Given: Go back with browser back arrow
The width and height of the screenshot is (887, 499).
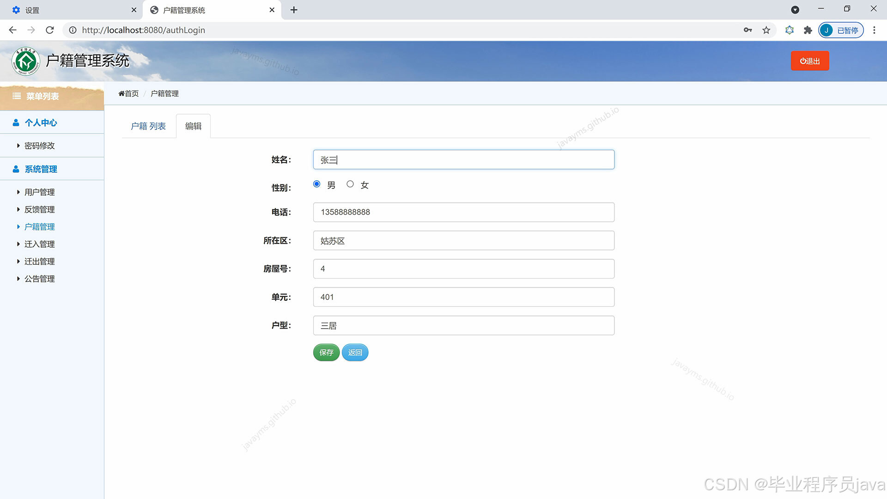Looking at the screenshot, I should pos(13,30).
